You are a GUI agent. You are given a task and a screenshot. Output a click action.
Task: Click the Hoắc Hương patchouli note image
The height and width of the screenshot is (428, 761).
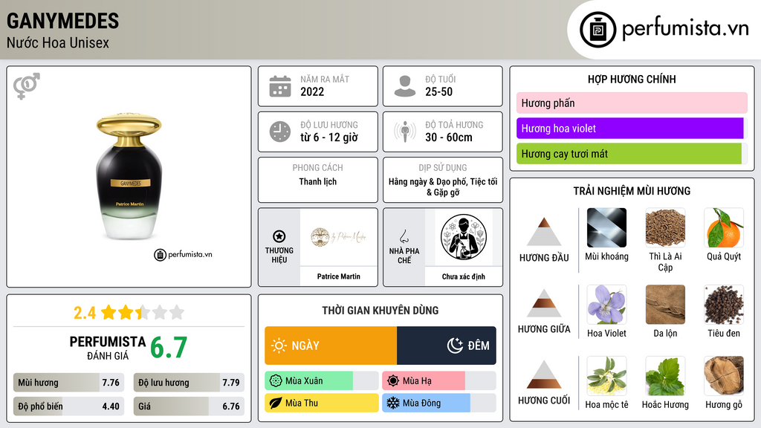click(665, 375)
